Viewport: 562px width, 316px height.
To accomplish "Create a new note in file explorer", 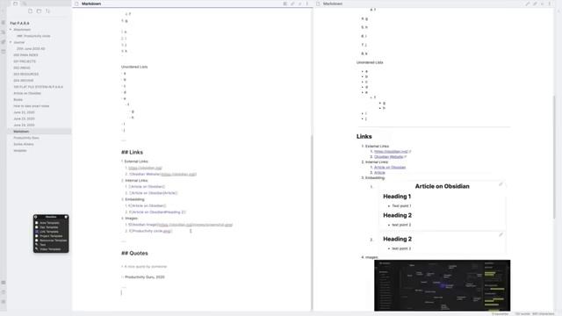I will [x=30, y=11].
